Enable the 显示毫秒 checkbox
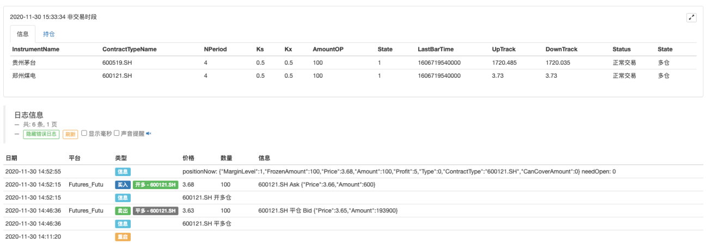Image resolution: width=708 pixels, height=250 pixels. (84, 133)
